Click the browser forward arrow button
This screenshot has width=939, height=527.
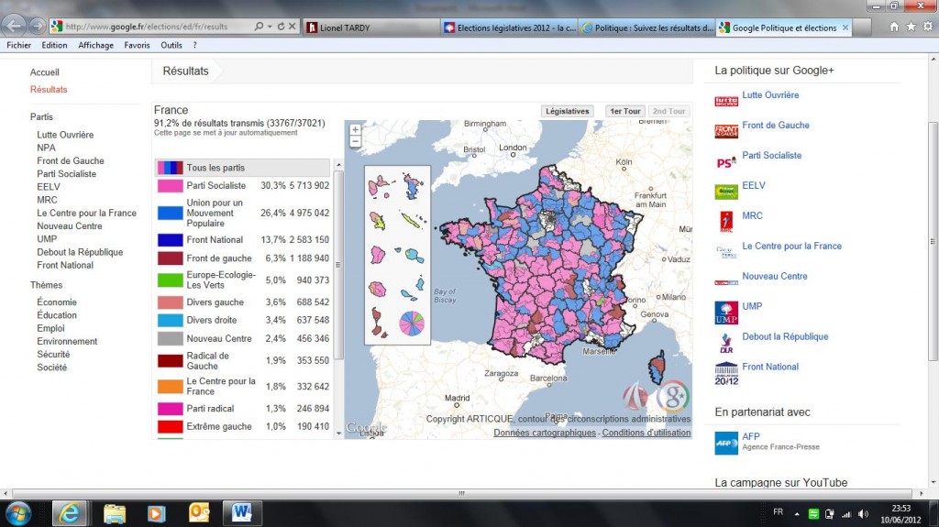coord(37,27)
